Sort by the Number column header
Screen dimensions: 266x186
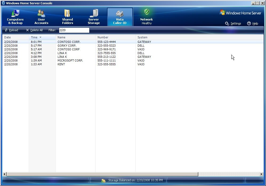coord(115,37)
